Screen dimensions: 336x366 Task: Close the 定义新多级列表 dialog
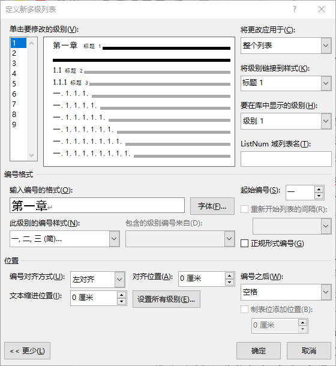(x=322, y=9)
